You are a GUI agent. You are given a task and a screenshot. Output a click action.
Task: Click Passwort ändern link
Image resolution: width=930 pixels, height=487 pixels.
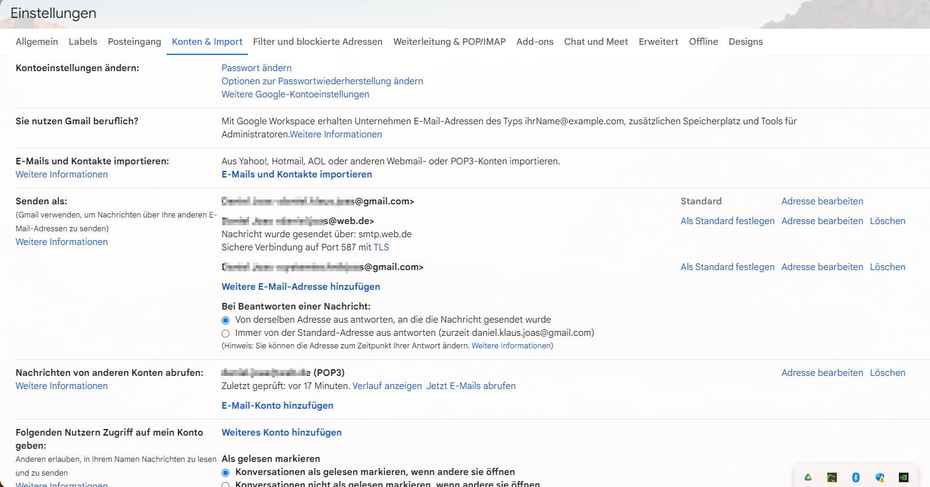[x=256, y=68]
